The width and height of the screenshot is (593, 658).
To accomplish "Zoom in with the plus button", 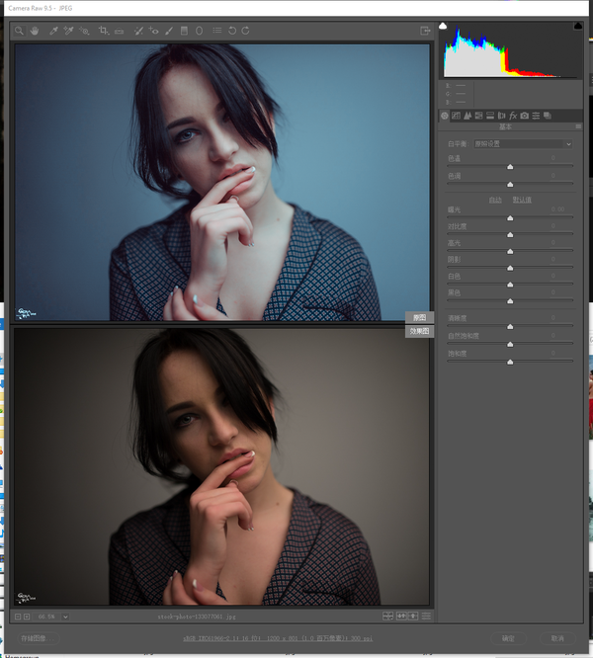I will tap(27, 617).
